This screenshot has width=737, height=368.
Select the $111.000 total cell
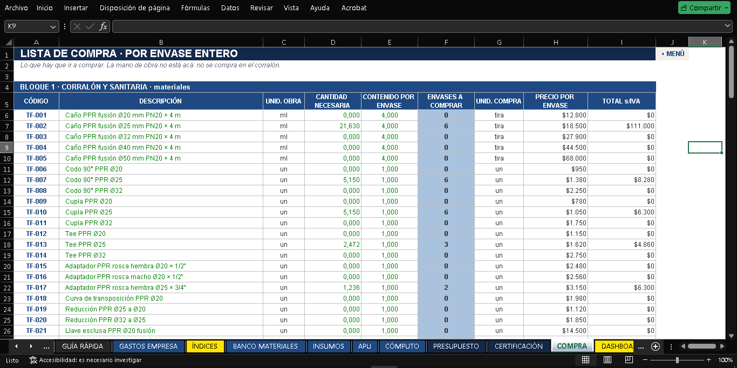(622, 126)
